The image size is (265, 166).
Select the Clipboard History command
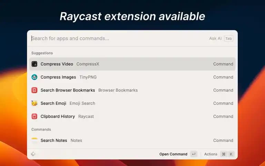click(x=132, y=116)
